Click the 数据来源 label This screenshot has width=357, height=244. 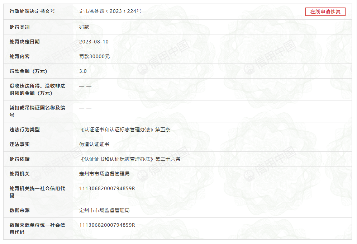click(x=20, y=210)
